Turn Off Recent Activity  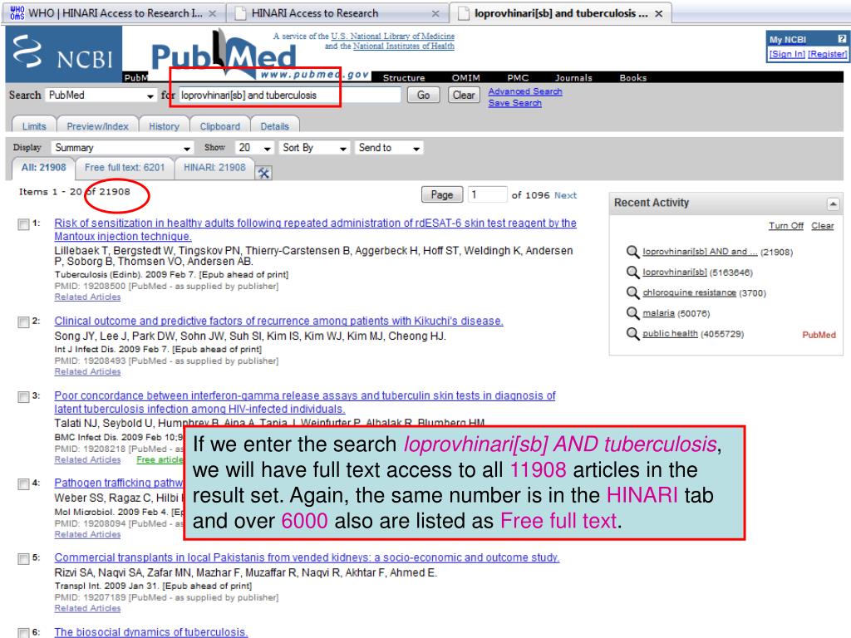(x=786, y=226)
